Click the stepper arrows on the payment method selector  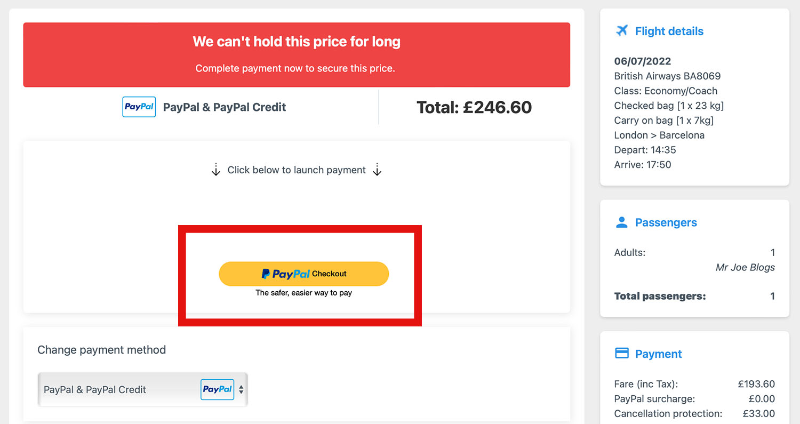[x=242, y=389]
